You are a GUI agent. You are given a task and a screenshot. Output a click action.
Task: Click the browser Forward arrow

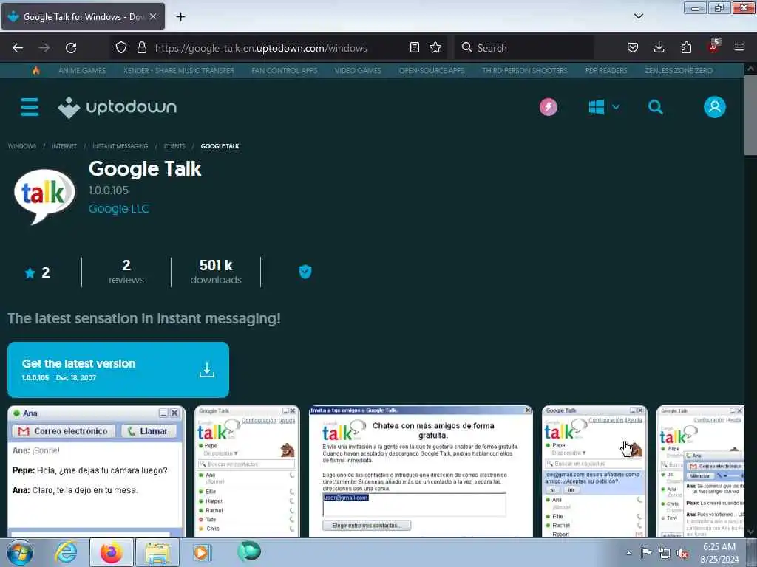pyautogui.click(x=44, y=48)
